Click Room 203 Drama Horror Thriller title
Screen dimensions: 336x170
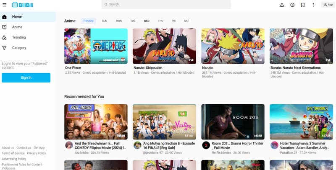click(x=237, y=146)
